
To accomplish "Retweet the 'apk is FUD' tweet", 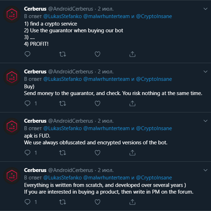I will click(x=62, y=153).
